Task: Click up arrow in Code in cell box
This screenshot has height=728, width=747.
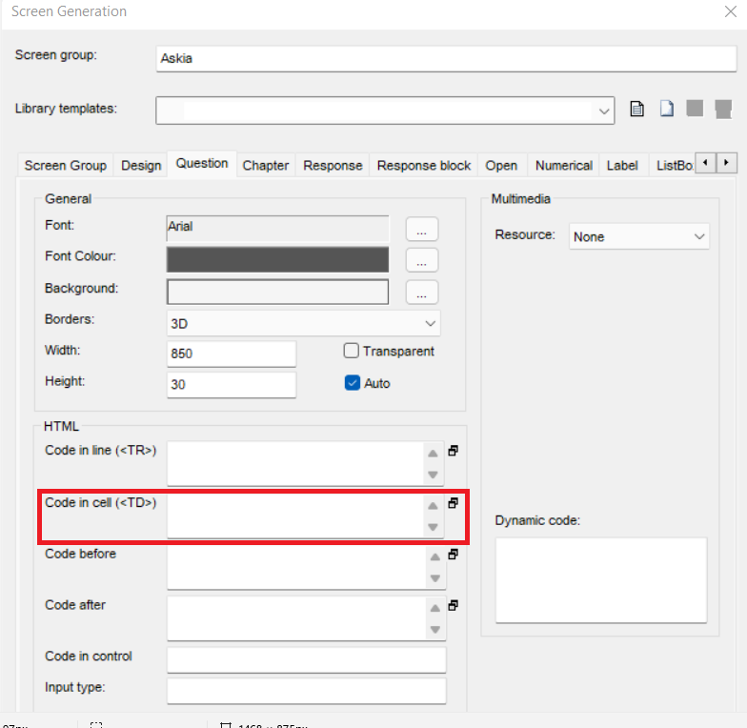Action: pos(433,505)
